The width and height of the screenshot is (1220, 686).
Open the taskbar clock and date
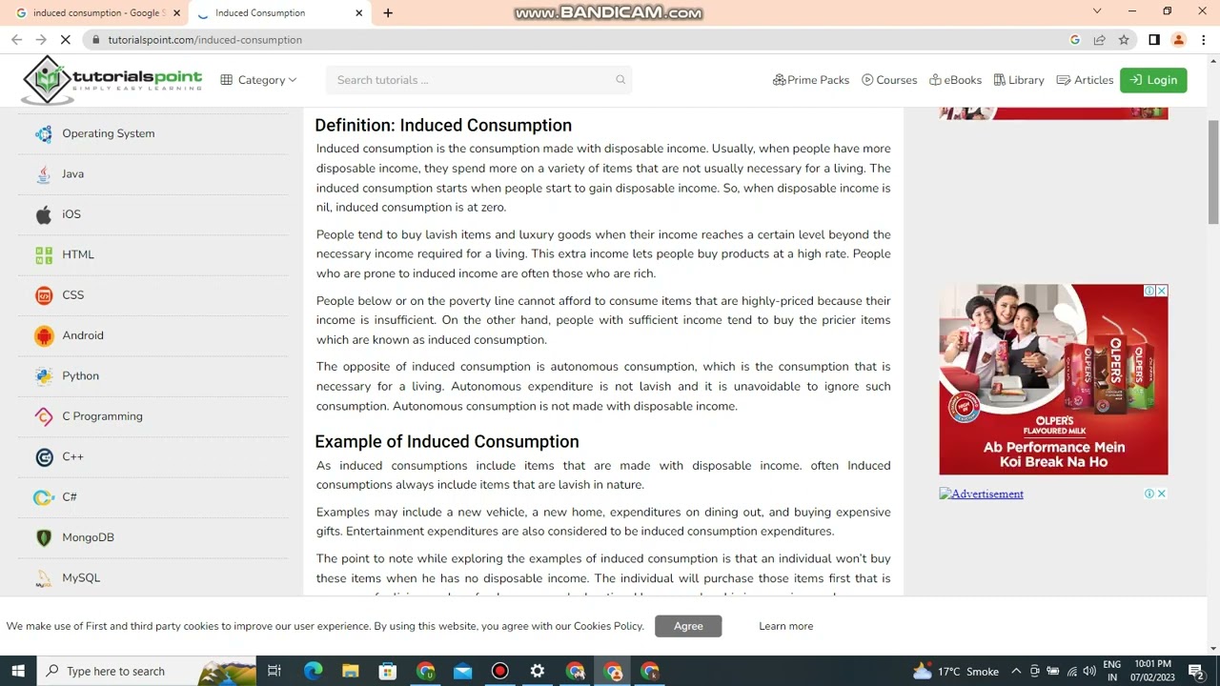pos(1151,672)
